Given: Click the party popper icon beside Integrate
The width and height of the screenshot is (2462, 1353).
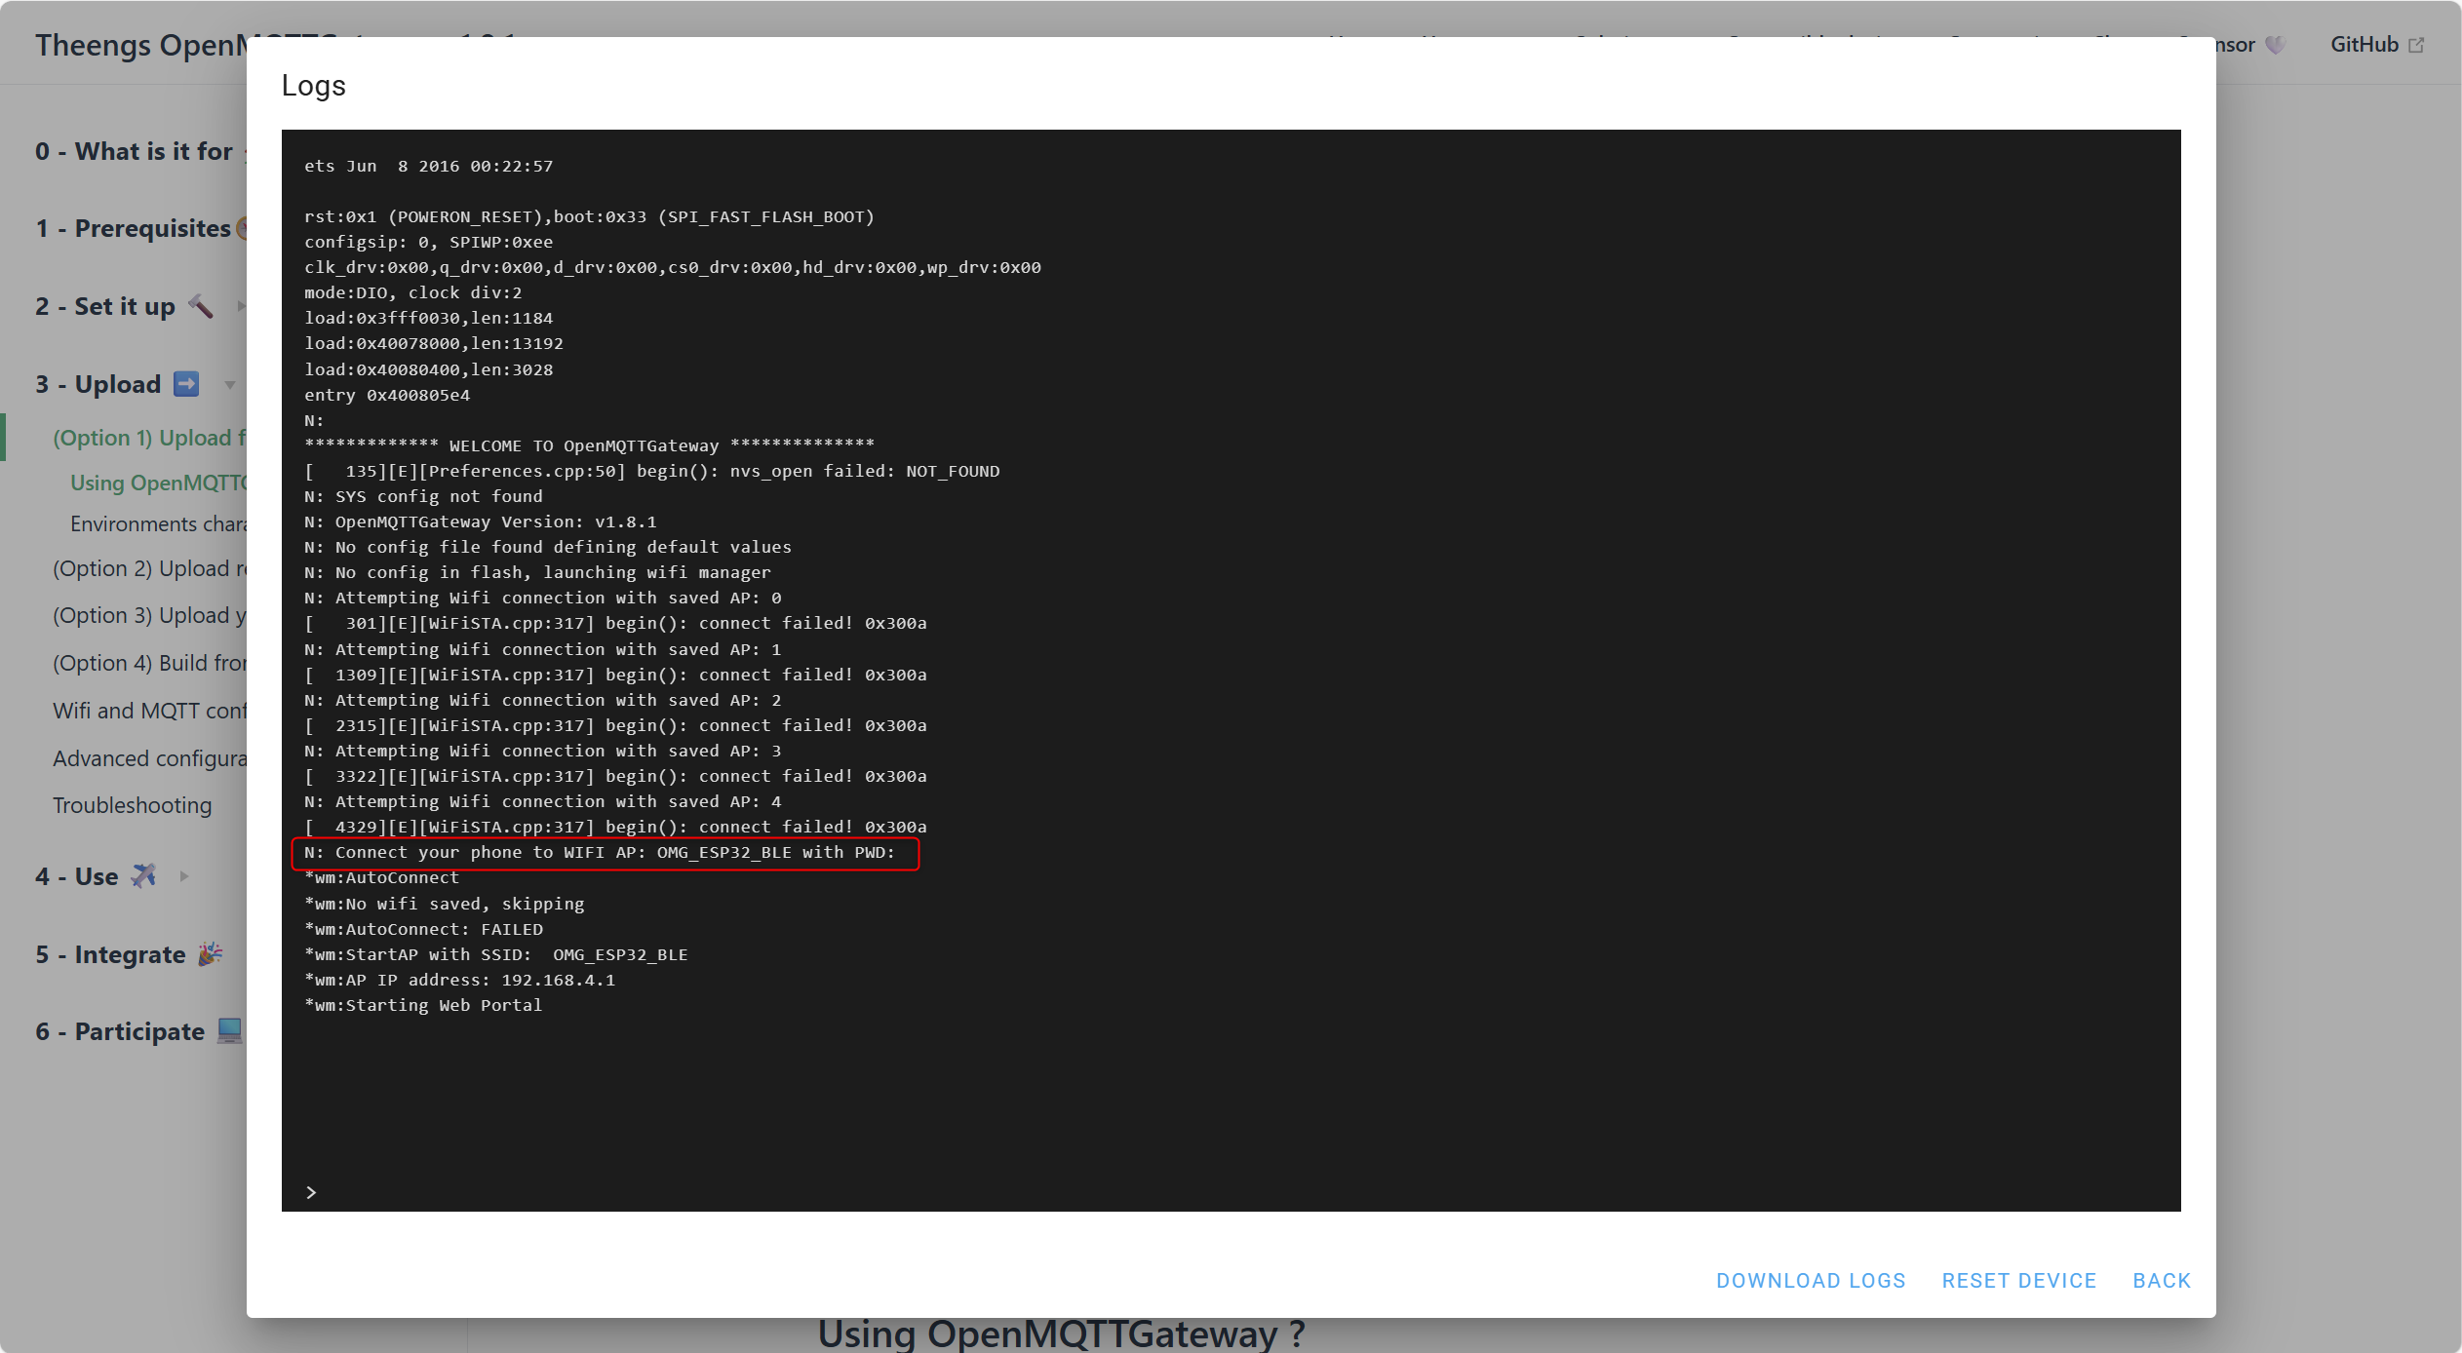Looking at the screenshot, I should [210, 953].
